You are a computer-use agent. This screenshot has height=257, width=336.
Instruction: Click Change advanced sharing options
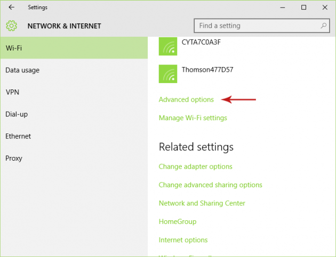click(x=210, y=185)
